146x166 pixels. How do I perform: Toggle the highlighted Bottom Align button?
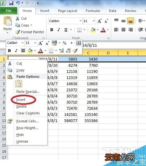(131, 21)
